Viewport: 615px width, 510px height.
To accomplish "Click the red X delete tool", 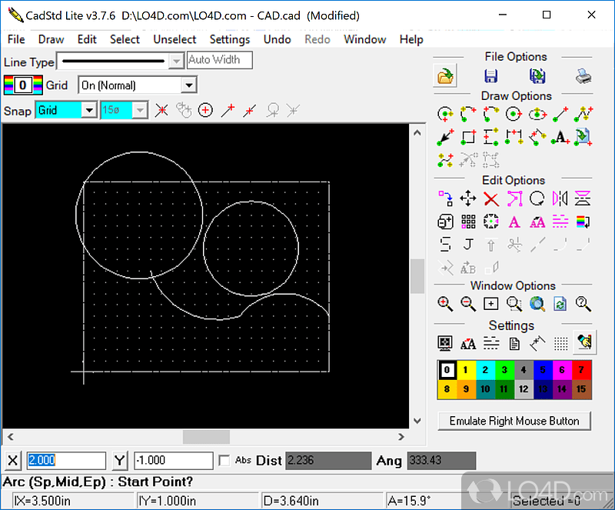I will coord(491,198).
